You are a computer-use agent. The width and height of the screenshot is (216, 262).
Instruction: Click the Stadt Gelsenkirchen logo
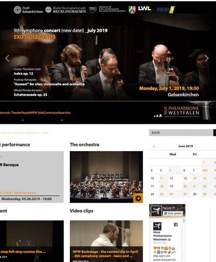click(28, 10)
